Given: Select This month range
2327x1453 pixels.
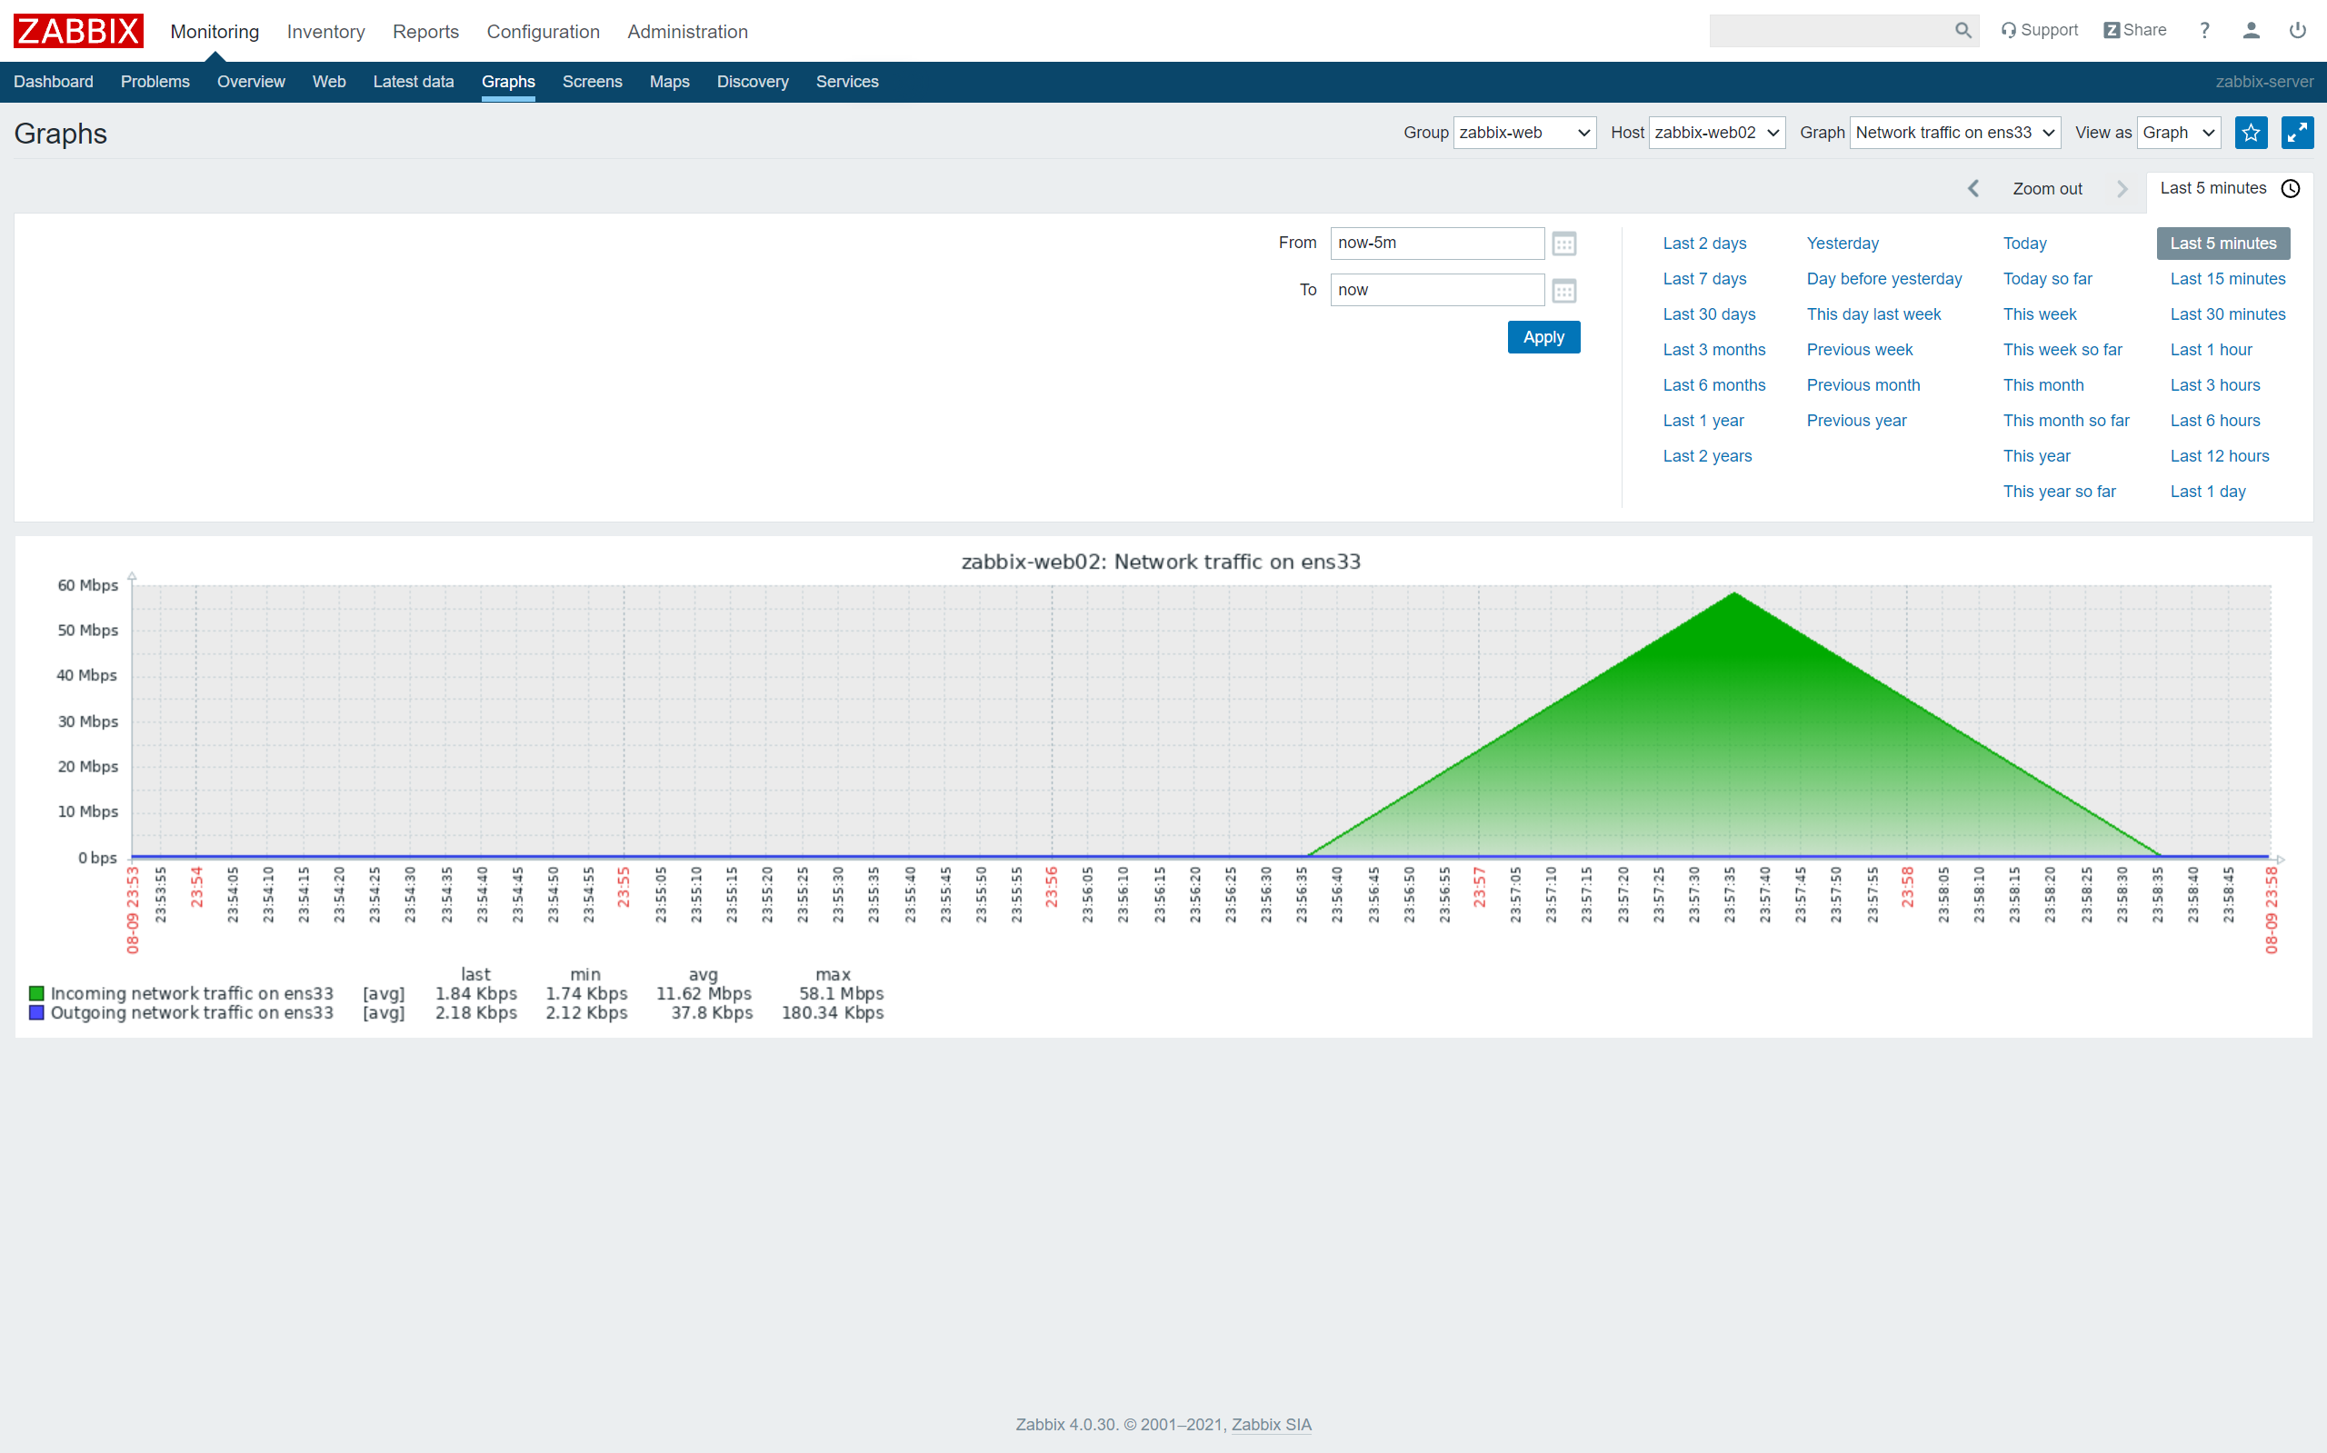Looking at the screenshot, I should pyautogui.click(x=2043, y=385).
